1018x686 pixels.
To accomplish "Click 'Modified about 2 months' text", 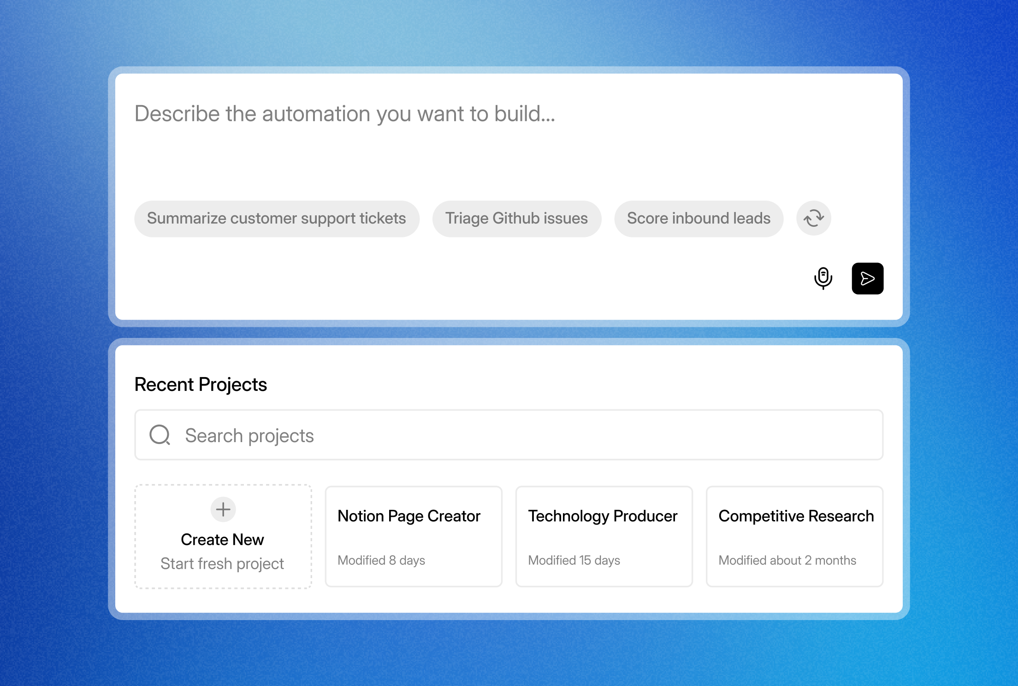I will pos(787,560).
